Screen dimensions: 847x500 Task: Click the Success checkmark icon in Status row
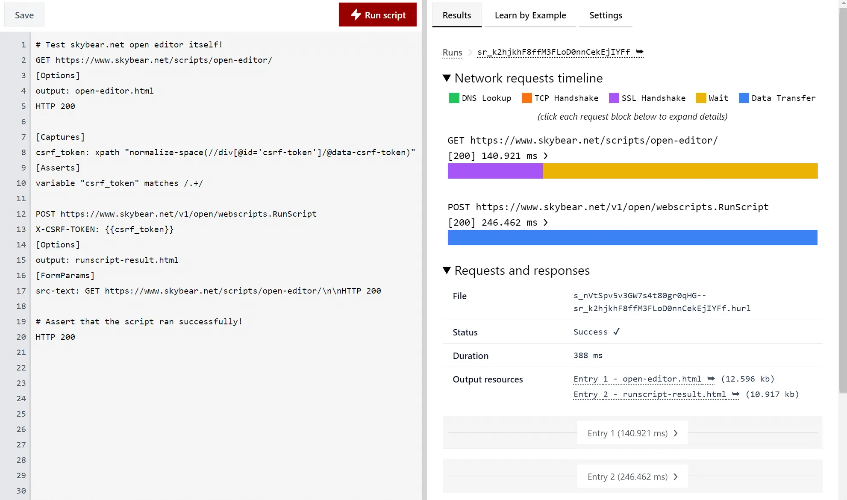pos(616,332)
